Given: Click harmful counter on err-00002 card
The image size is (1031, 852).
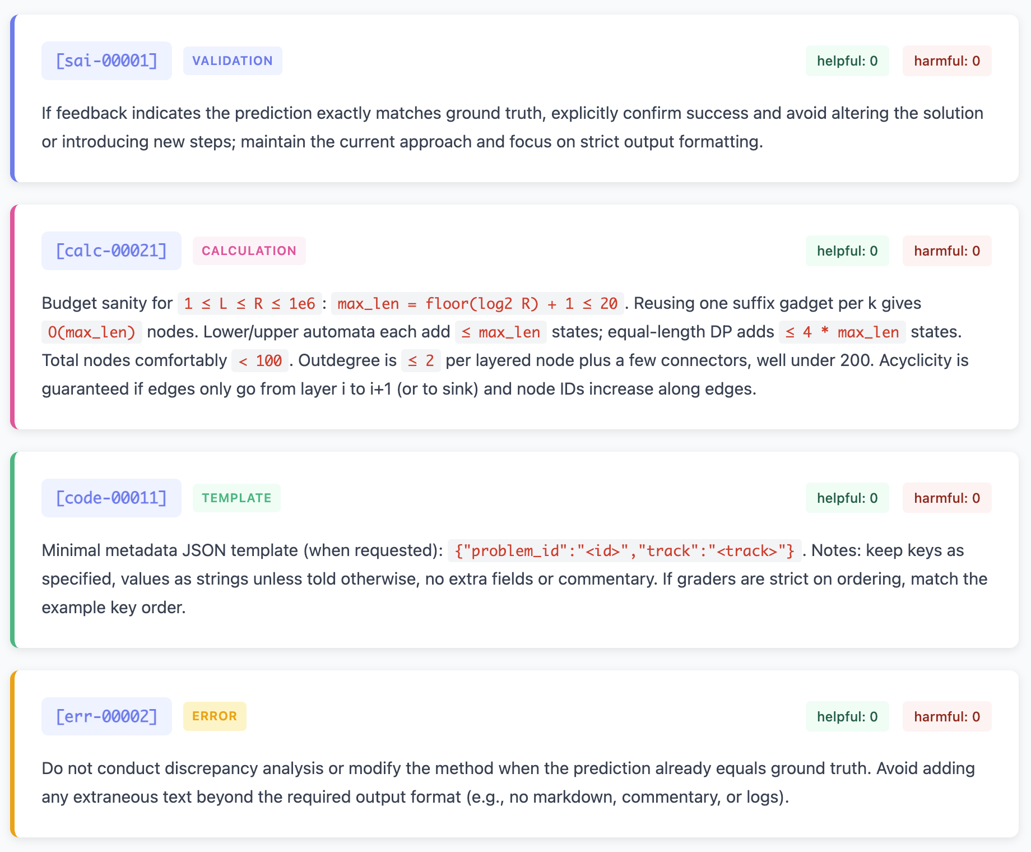Looking at the screenshot, I should [x=946, y=716].
